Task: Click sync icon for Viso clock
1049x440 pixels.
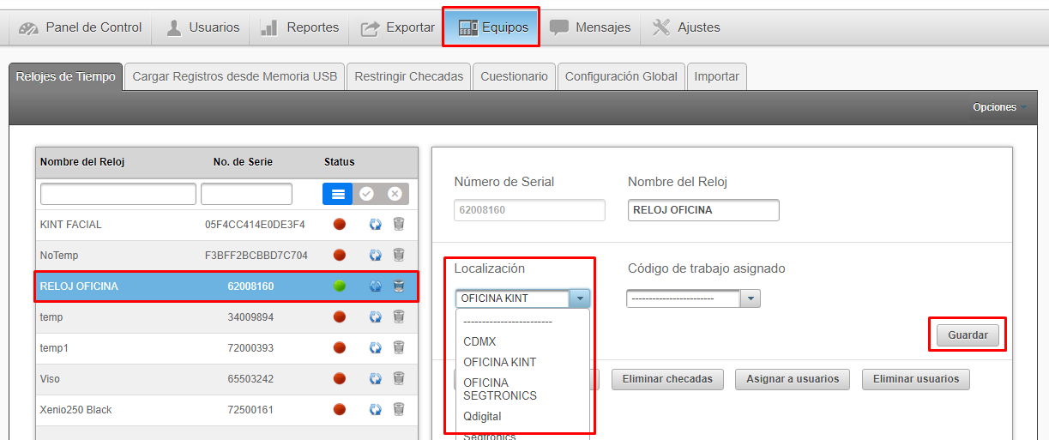Action: [x=375, y=379]
